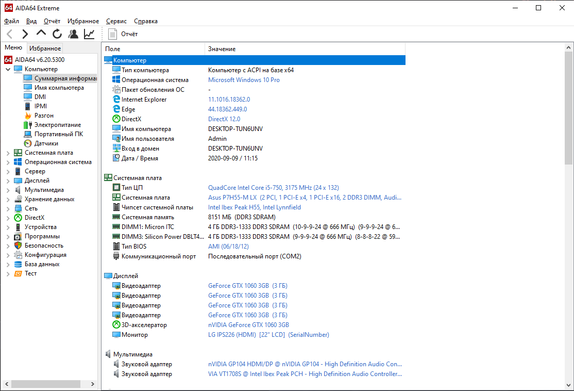Click the 3D-акселератор row icon
Screen dimensions: 574x391
[116, 324]
